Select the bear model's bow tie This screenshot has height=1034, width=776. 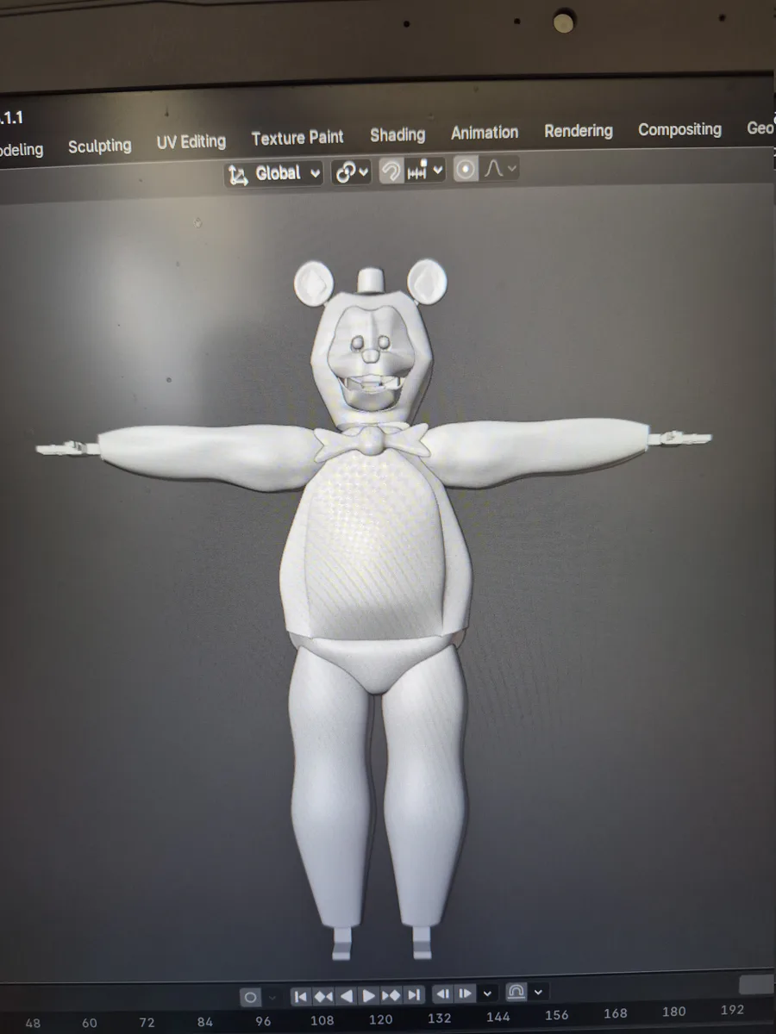coord(371,443)
